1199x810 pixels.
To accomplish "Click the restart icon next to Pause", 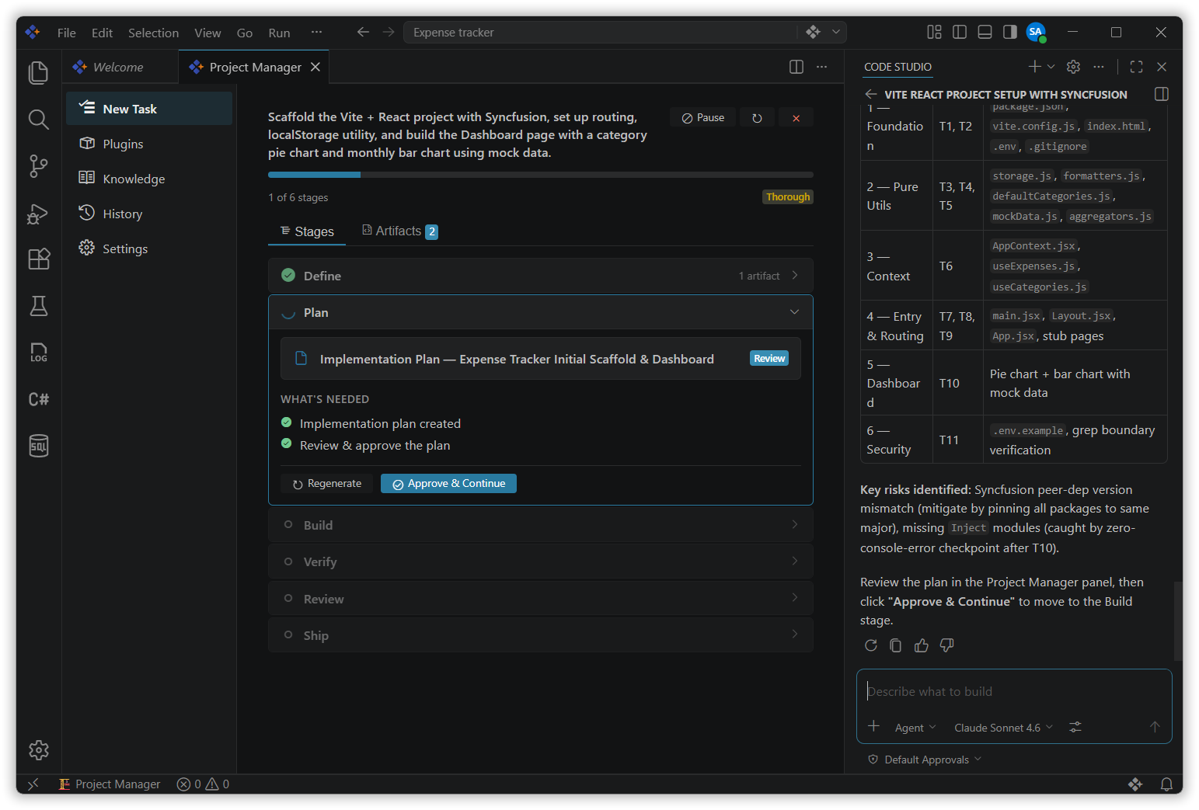I will click(x=757, y=118).
